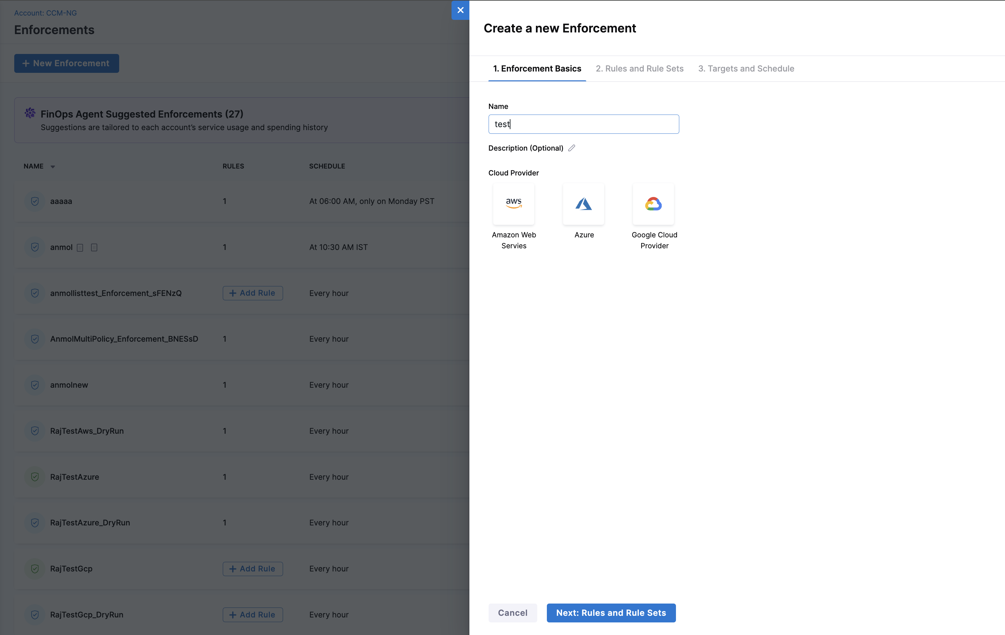Viewport: 1005px width, 635px height.
Task: Click the New Enforcement button
Action: (x=66, y=64)
